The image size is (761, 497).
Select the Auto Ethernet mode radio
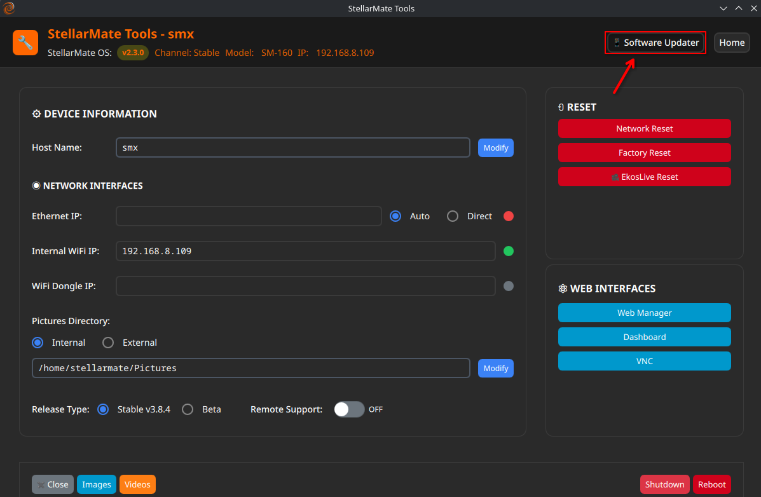[395, 216]
